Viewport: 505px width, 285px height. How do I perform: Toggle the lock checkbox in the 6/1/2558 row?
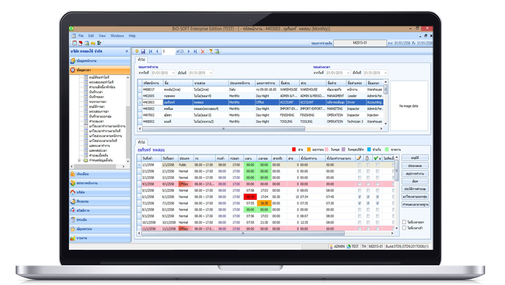368,197
